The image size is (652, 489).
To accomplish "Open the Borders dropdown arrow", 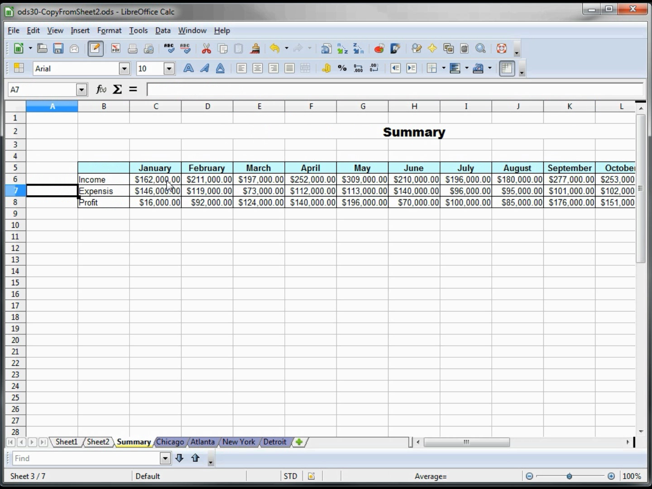I will coord(443,68).
